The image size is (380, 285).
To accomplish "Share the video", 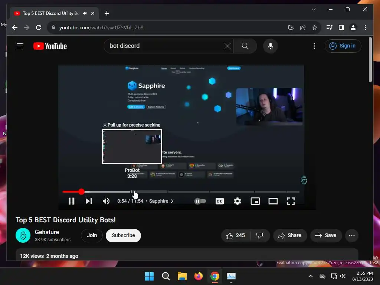I will 290,236.
